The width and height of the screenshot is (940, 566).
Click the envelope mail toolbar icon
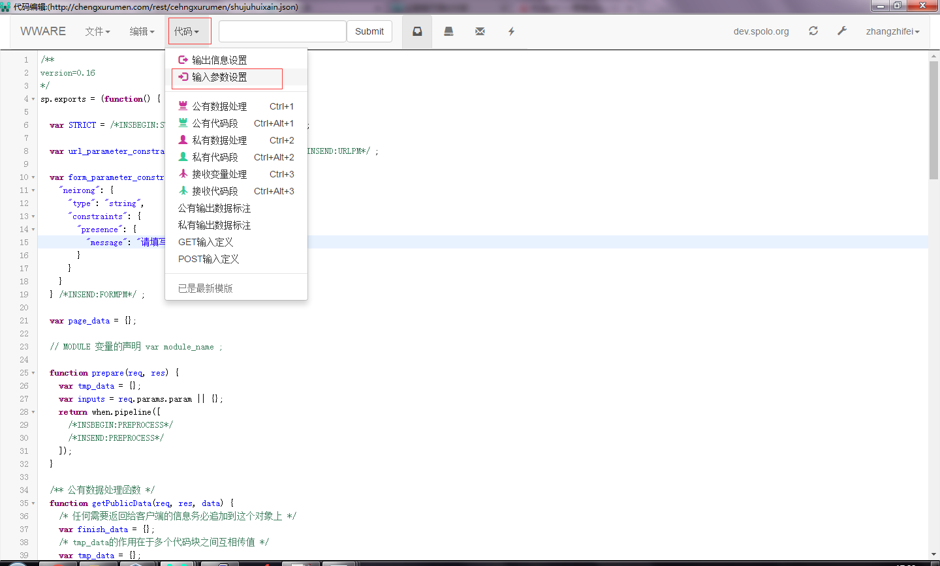point(480,31)
